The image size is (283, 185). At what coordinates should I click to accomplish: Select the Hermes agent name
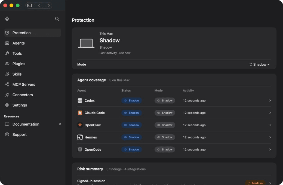pos(91,137)
